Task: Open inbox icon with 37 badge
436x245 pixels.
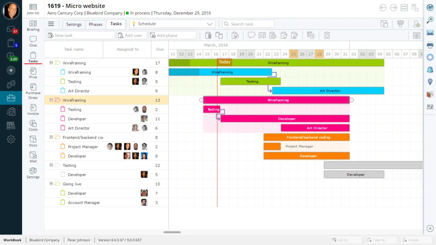Action: [11, 30]
